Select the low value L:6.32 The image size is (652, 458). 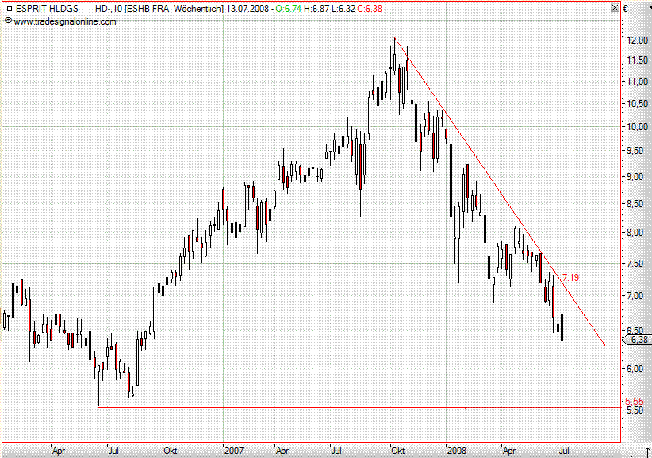point(343,9)
